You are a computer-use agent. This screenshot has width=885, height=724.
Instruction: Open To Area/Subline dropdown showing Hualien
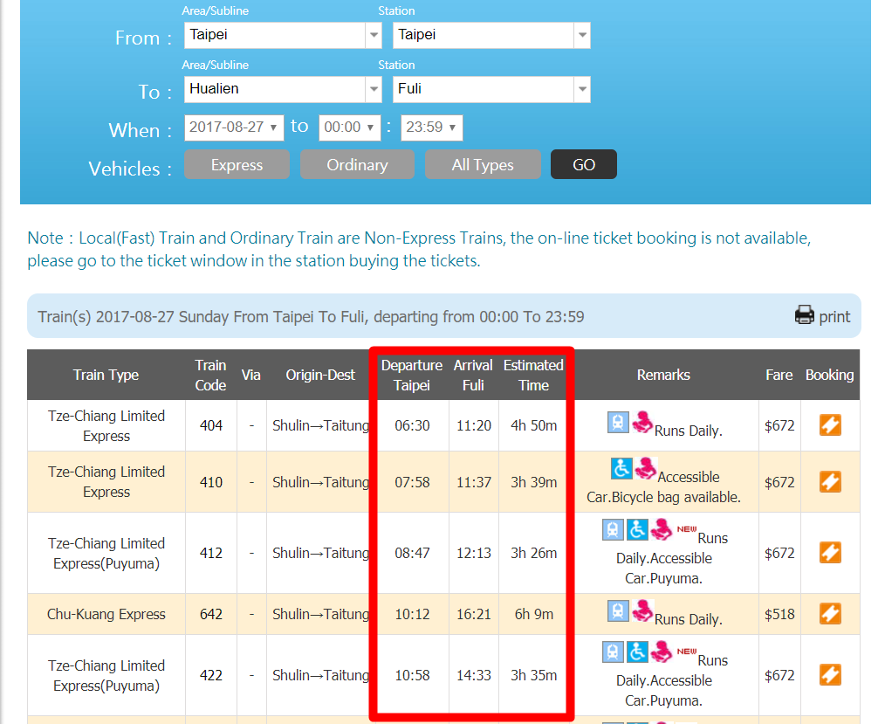pyautogui.click(x=283, y=89)
